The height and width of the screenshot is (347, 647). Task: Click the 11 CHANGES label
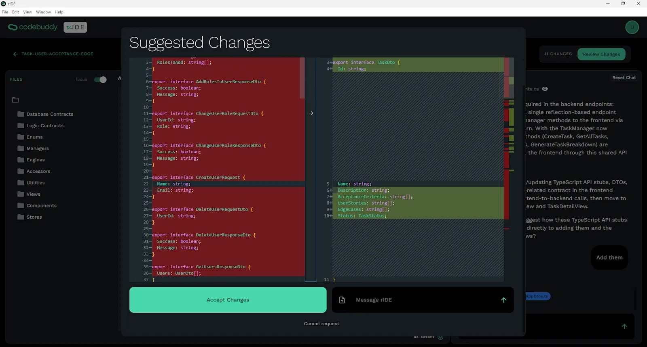pos(558,54)
